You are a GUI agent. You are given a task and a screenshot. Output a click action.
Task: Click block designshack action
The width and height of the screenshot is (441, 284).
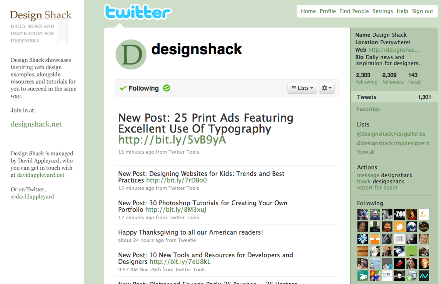tap(381, 181)
